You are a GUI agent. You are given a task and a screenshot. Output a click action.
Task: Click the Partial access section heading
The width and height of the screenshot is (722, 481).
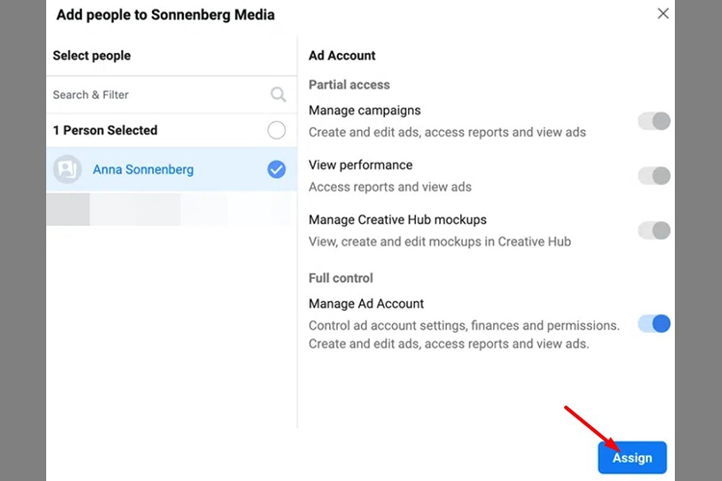[x=349, y=85]
